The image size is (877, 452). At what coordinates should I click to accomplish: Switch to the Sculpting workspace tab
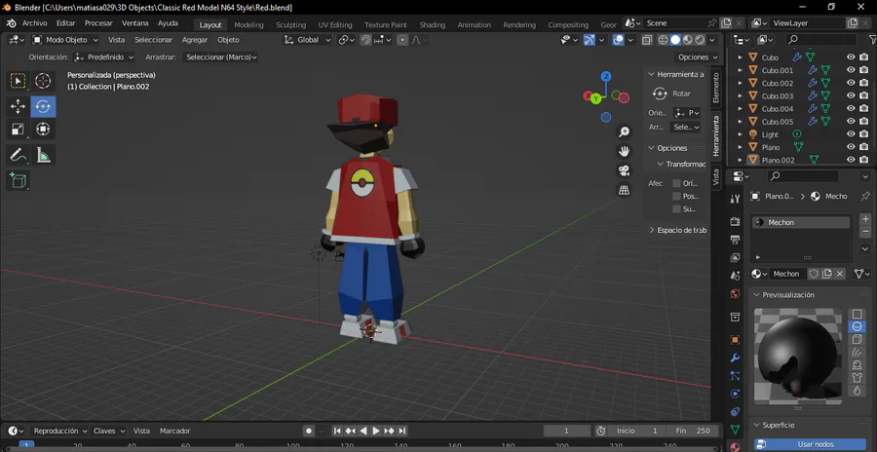click(290, 24)
